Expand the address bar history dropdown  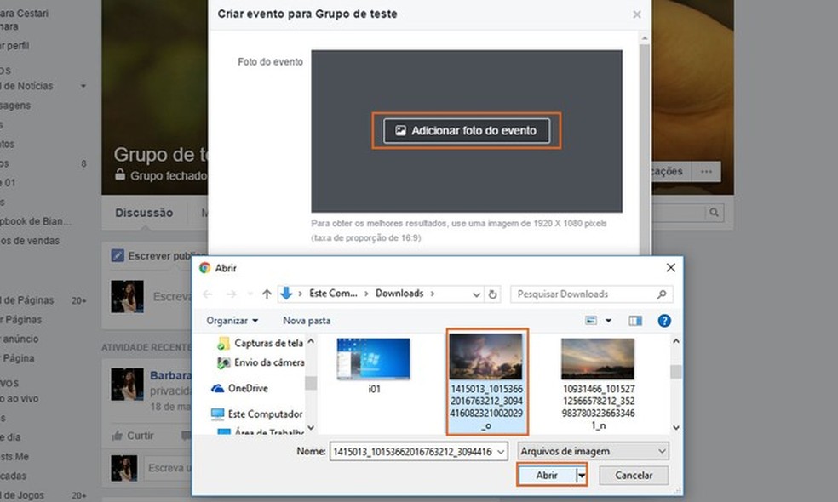click(476, 294)
